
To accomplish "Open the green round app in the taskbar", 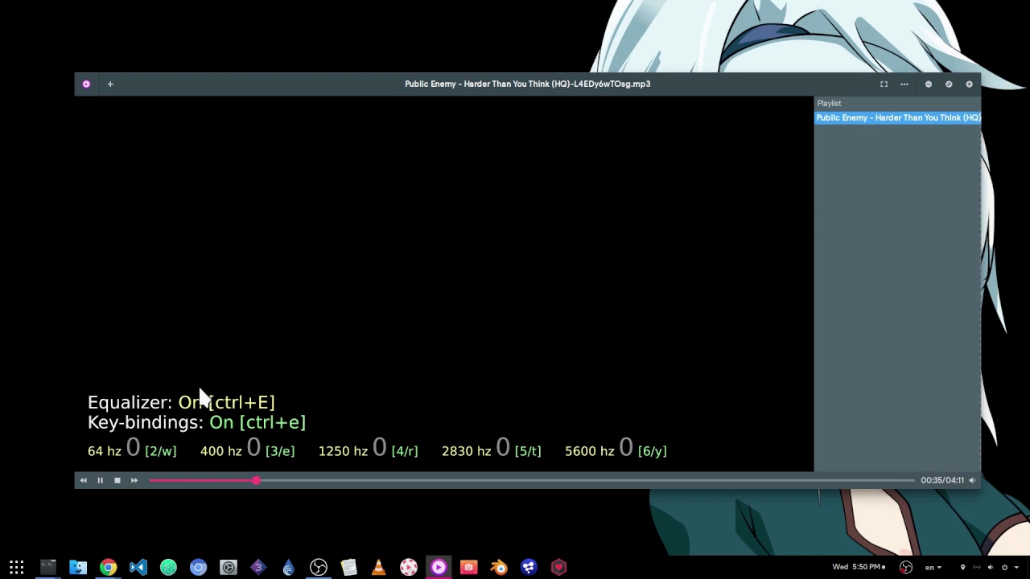I will click(168, 567).
